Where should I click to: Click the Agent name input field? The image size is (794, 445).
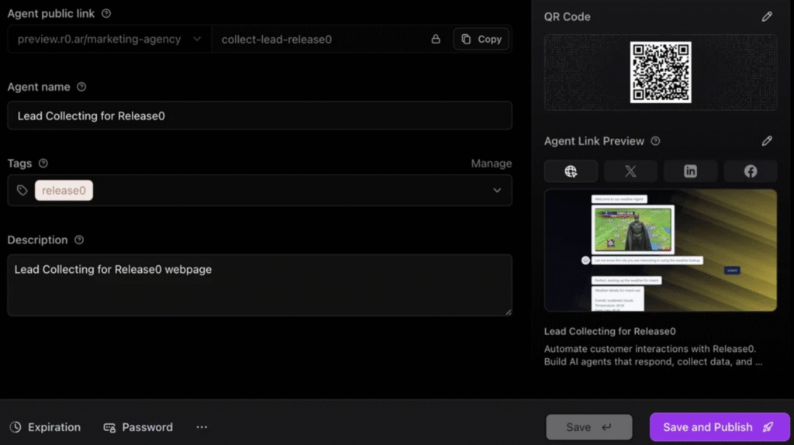tap(259, 116)
